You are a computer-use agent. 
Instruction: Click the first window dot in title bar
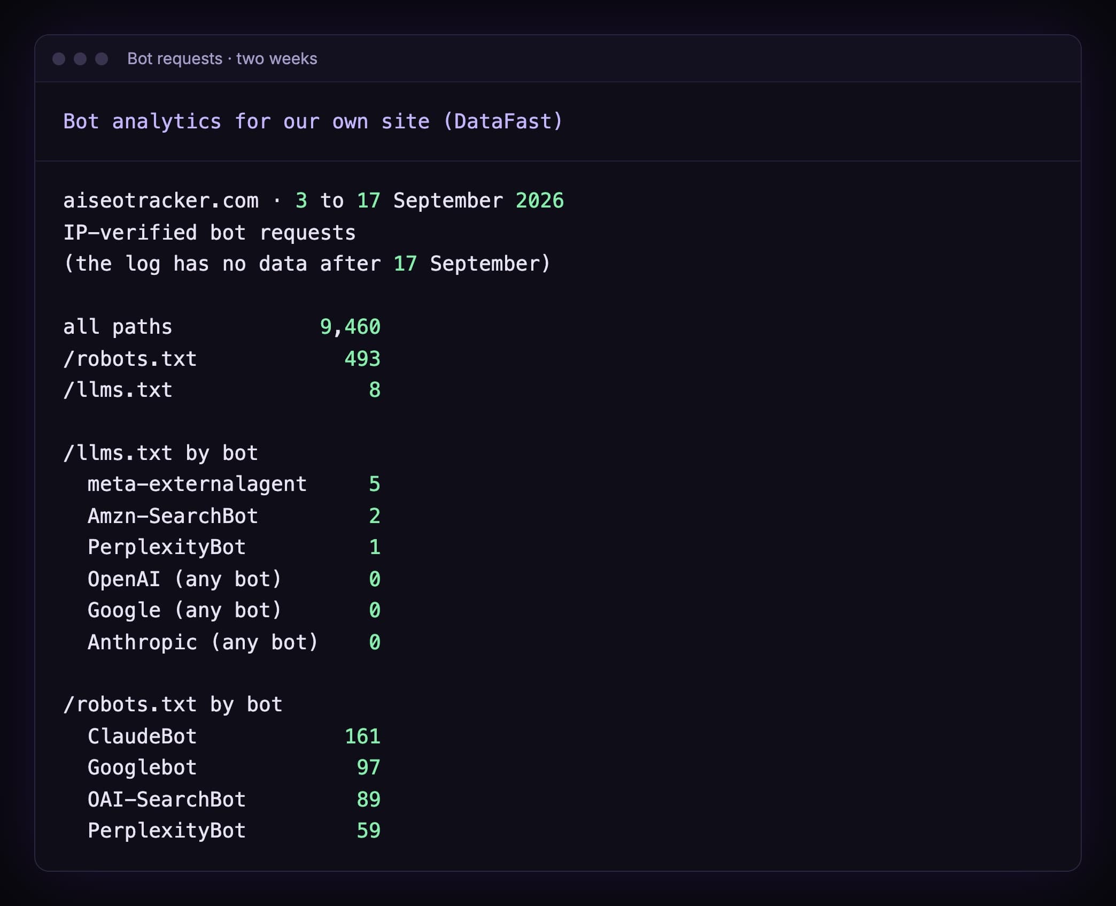pyautogui.click(x=59, y=59)
